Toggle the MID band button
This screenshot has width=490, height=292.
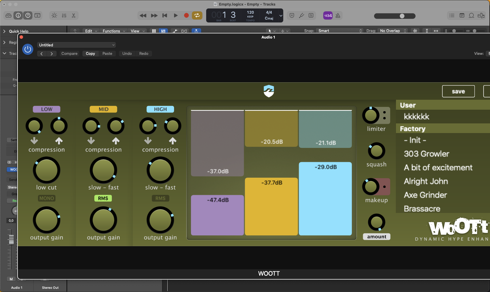(x=103, y=109)
